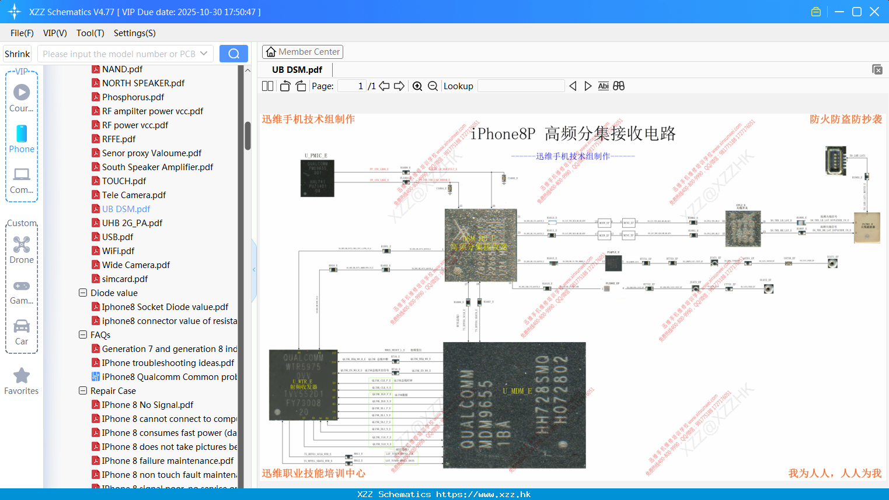Click XZZ Schematics logo in title bar
This screenshot has width=889, height=500.
point(15,12)
